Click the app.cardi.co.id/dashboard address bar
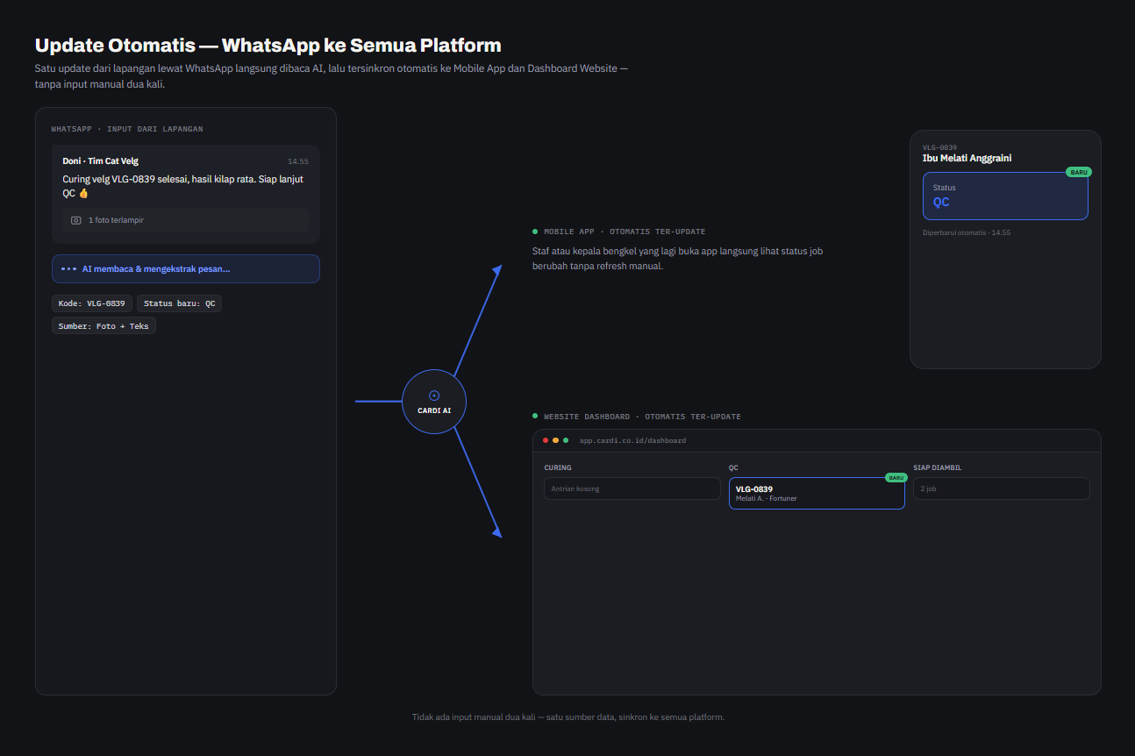This screenshot has width=1135, height=756. (x=632, y=440)
